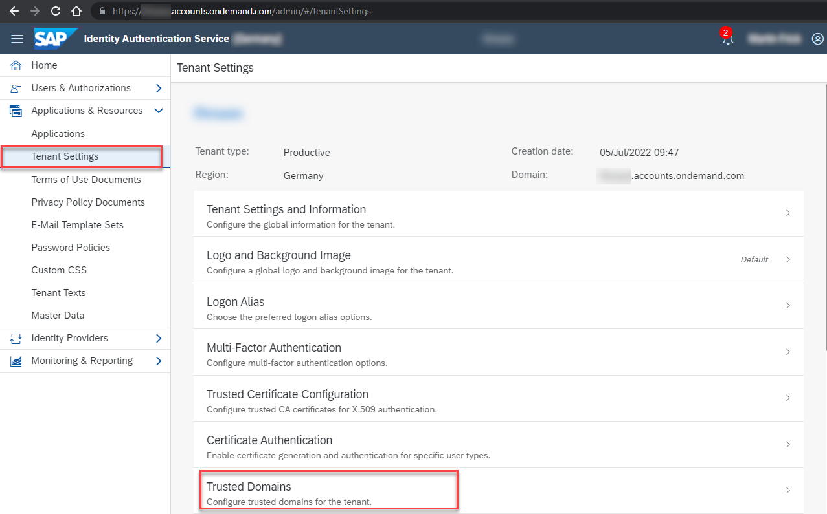
Task: Click the address bar padlock icon
Action: click(102, 11)
